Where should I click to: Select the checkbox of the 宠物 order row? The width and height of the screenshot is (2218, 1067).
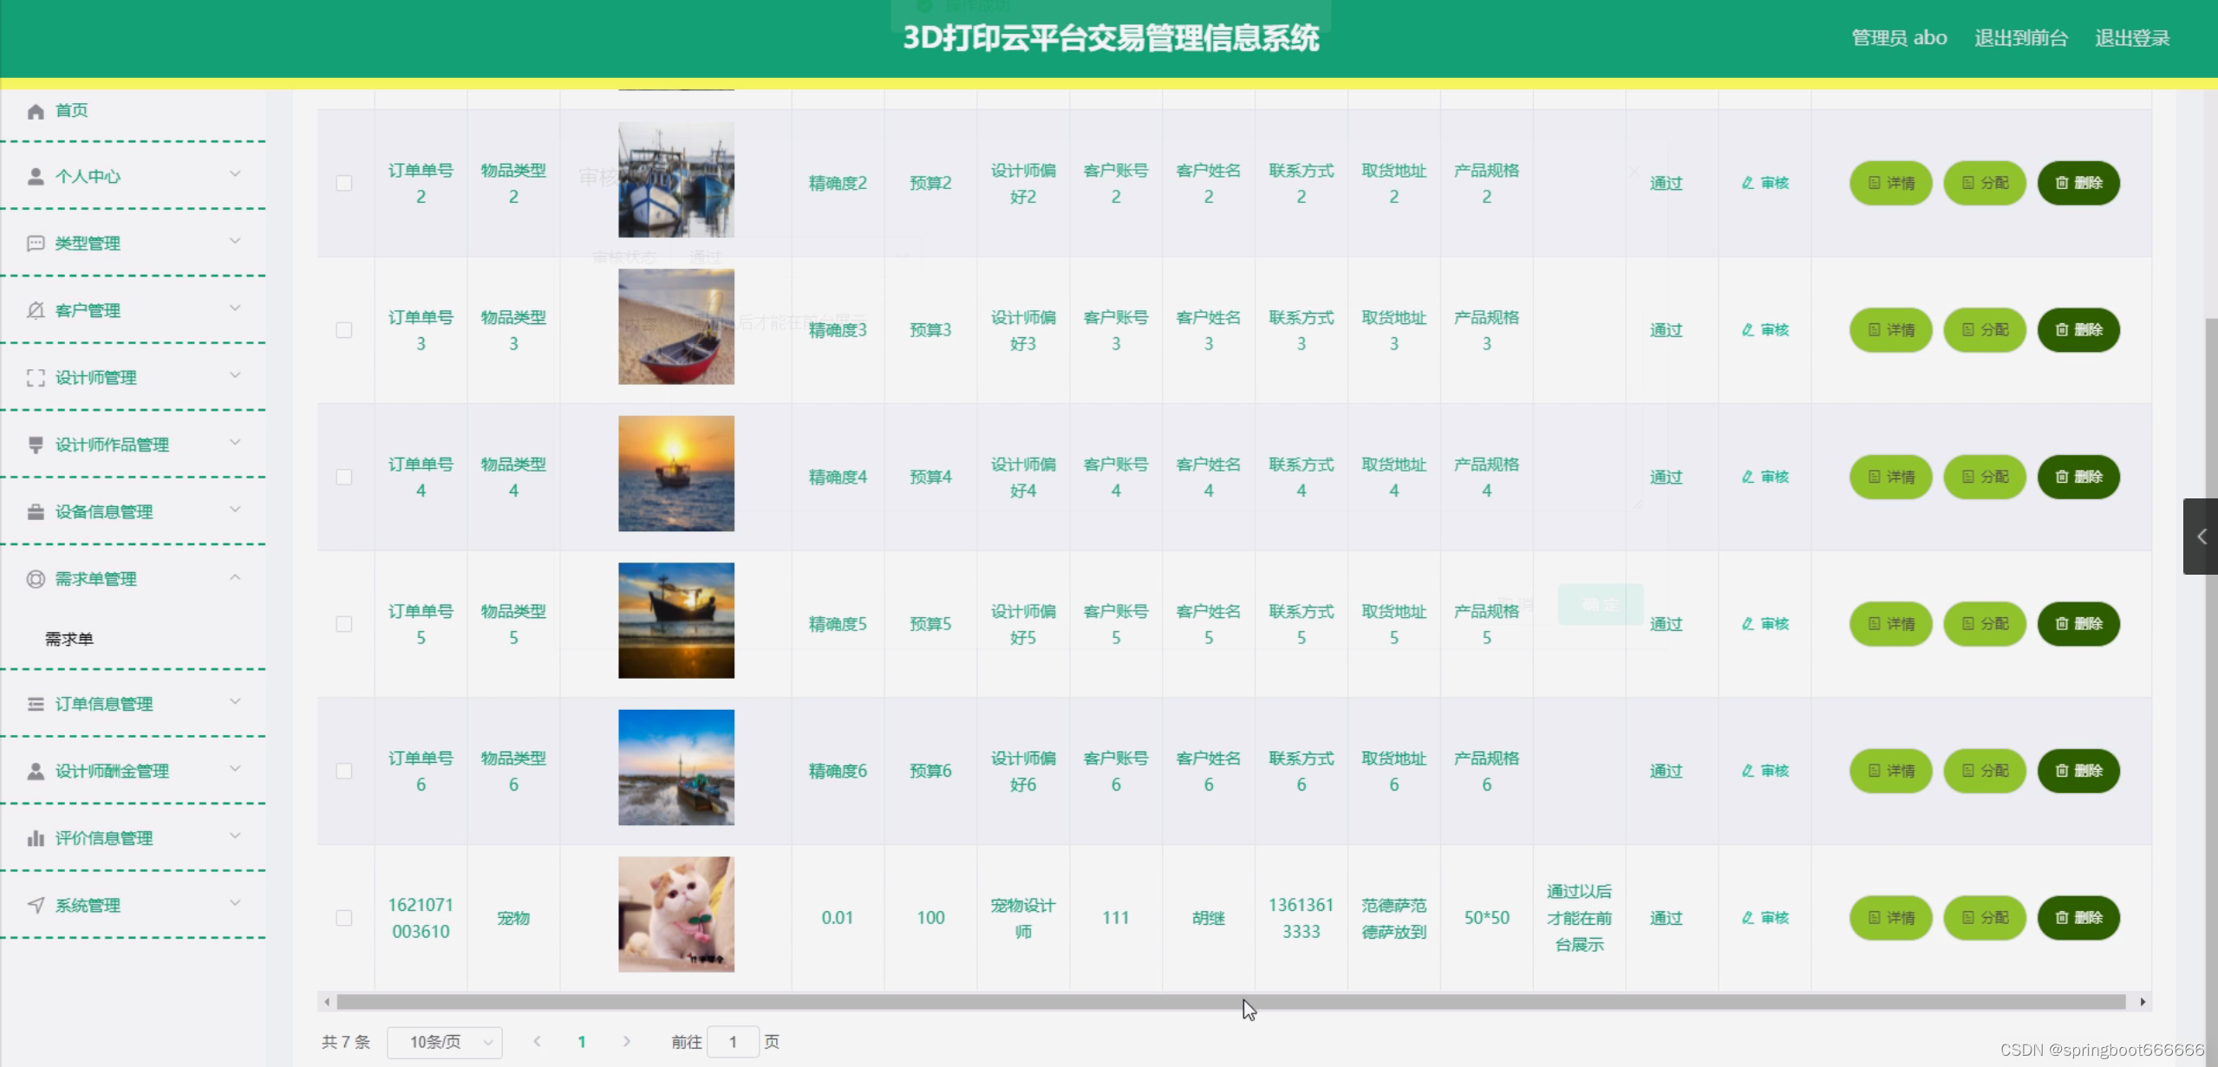coord(344,918)
